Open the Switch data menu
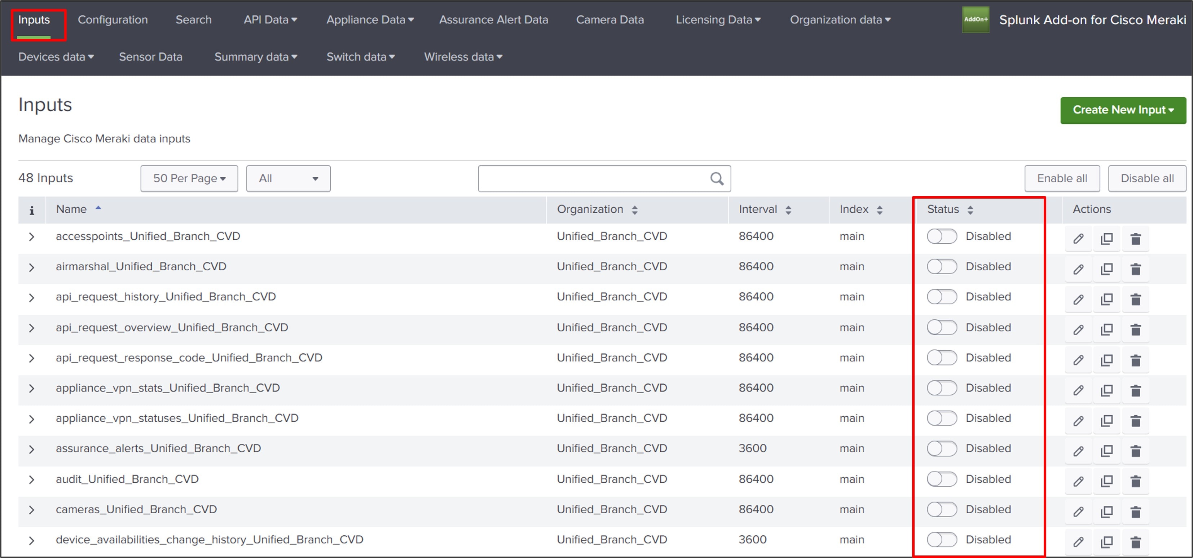The width and height of the screenshot is (1193, 558). [x=360, y=57]
